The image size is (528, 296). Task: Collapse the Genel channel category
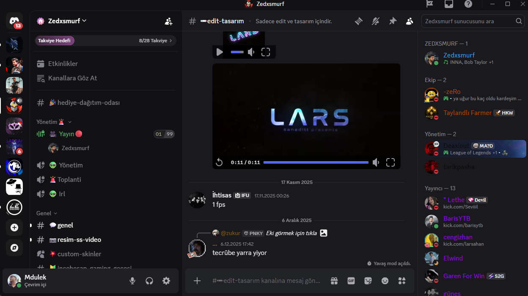tap(47, 213)
